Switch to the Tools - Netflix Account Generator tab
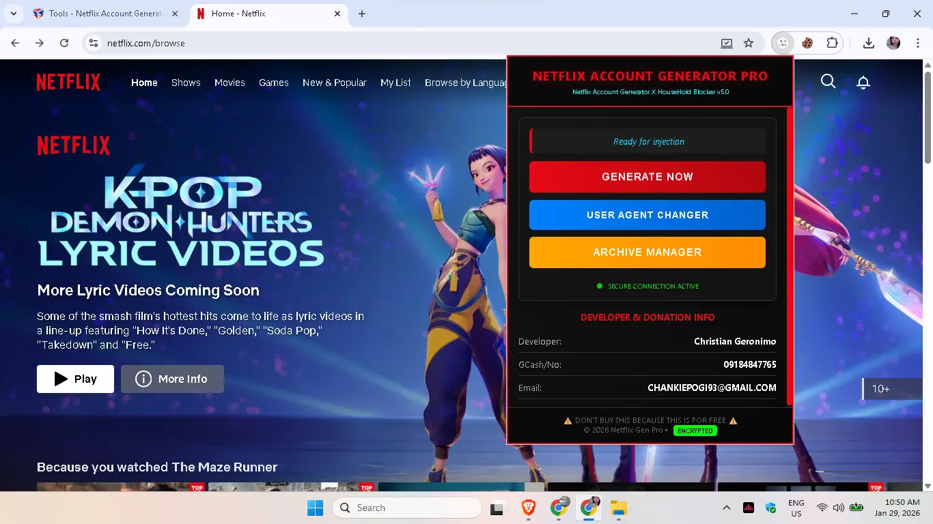The height and width of the screenshot is (524, 933). (107, 14)
